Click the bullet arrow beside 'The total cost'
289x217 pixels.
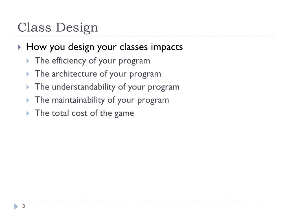tap(28, 113)
